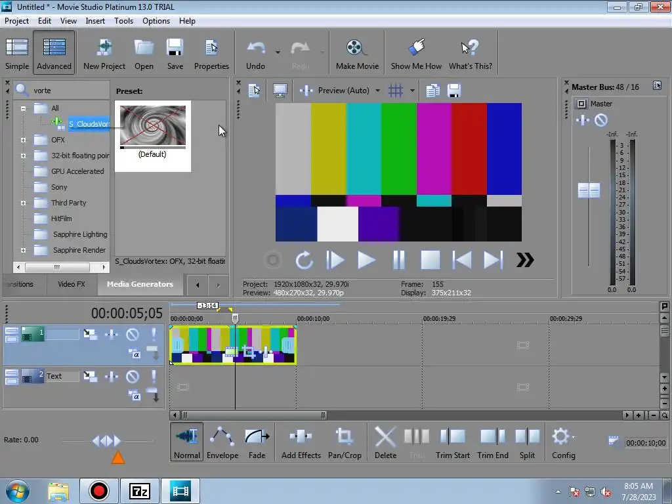Viewport: 672px width, 504px height.
Task: Click Play From Start
Action: (x=335, y=260)
